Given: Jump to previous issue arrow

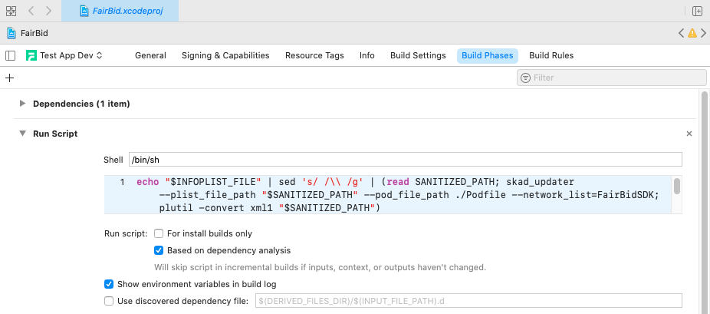Looking at the screenshot, I should [681, 33].
